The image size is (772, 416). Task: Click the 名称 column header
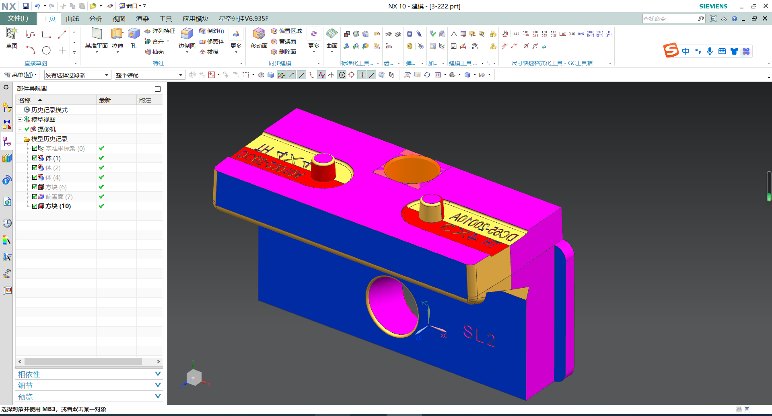25,100
